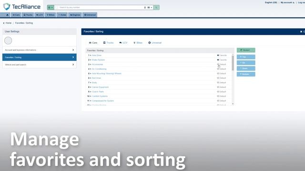The height and width of the screenshot is (171, 305).
Task: Click the user avatar circle
Action: pos(8,40)
